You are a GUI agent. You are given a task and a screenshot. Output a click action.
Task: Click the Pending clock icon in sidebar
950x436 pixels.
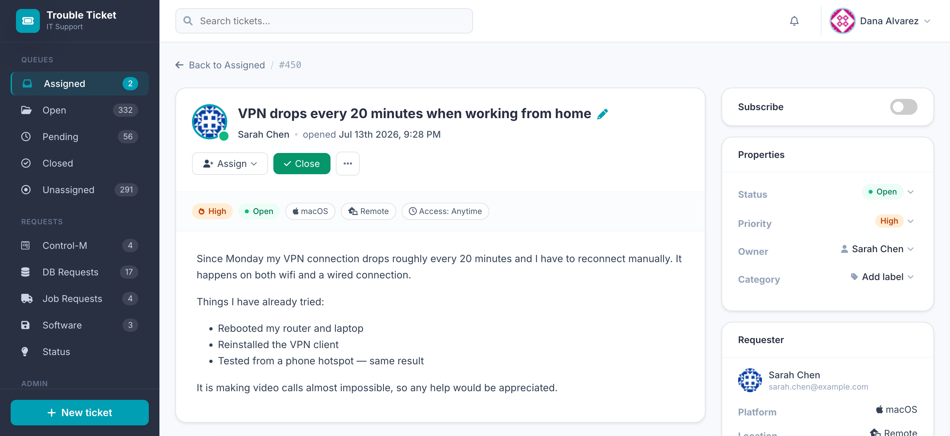26,137
